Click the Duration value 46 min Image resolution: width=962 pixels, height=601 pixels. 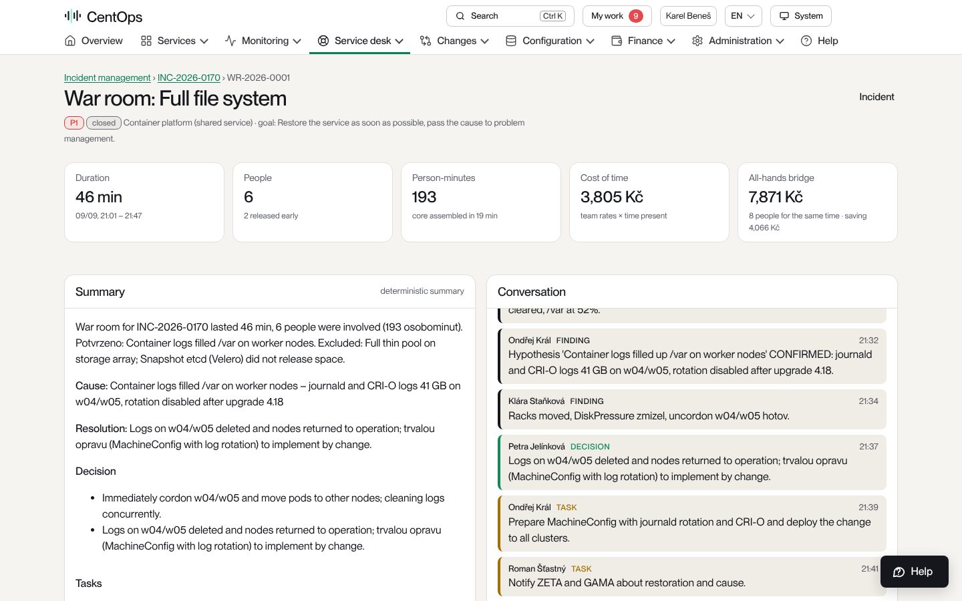99,197
